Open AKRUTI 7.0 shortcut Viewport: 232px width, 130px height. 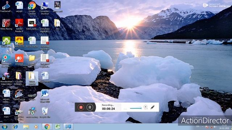pyautogui.click(x=19, y=42)
